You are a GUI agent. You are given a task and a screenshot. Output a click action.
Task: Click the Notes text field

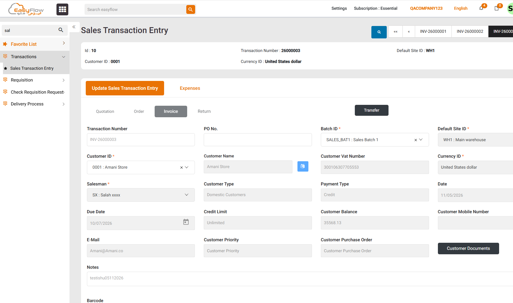click(300, 279)
